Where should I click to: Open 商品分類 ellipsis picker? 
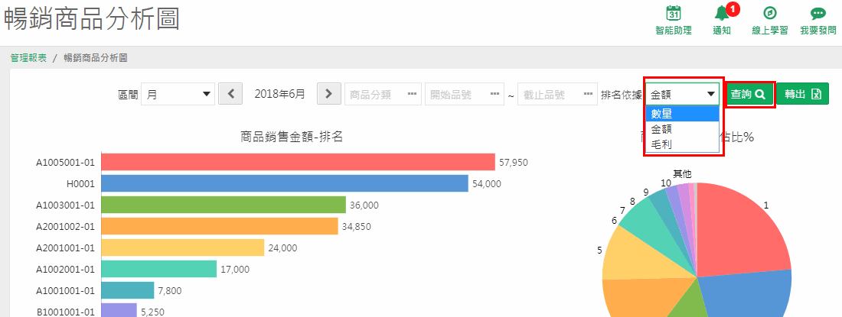coord(412,94)
